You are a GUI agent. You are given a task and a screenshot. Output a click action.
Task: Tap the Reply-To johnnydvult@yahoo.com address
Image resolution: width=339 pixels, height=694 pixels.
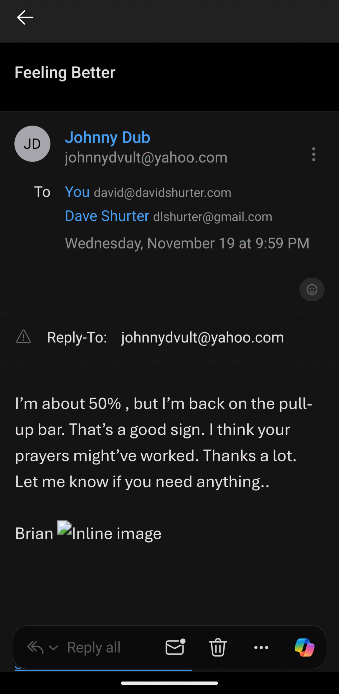(x=202, y=338)
